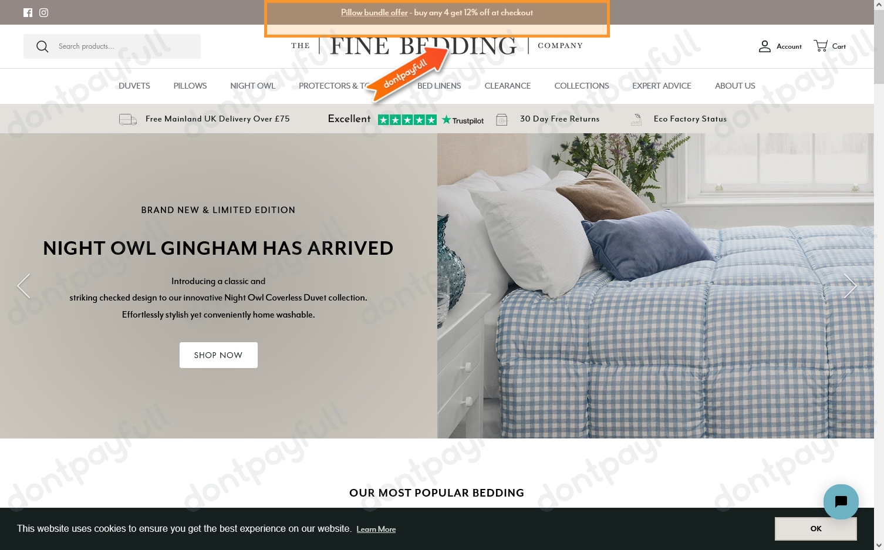Open the Expert Advice menu
This screenshot has height=550, width=884.
pos(662,86)
